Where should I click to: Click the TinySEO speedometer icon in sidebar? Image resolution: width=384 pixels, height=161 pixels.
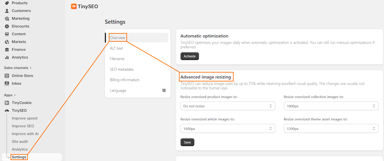tap(7, 111)
